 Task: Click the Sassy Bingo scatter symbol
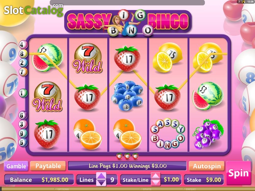(168, 134)
